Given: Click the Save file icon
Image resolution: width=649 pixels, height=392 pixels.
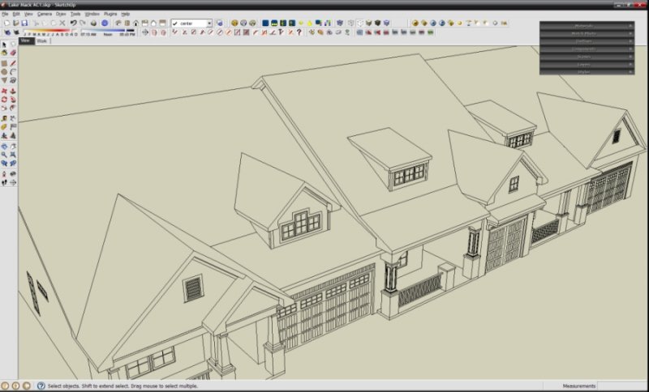Looking at the screenshot, I should 25,23.
